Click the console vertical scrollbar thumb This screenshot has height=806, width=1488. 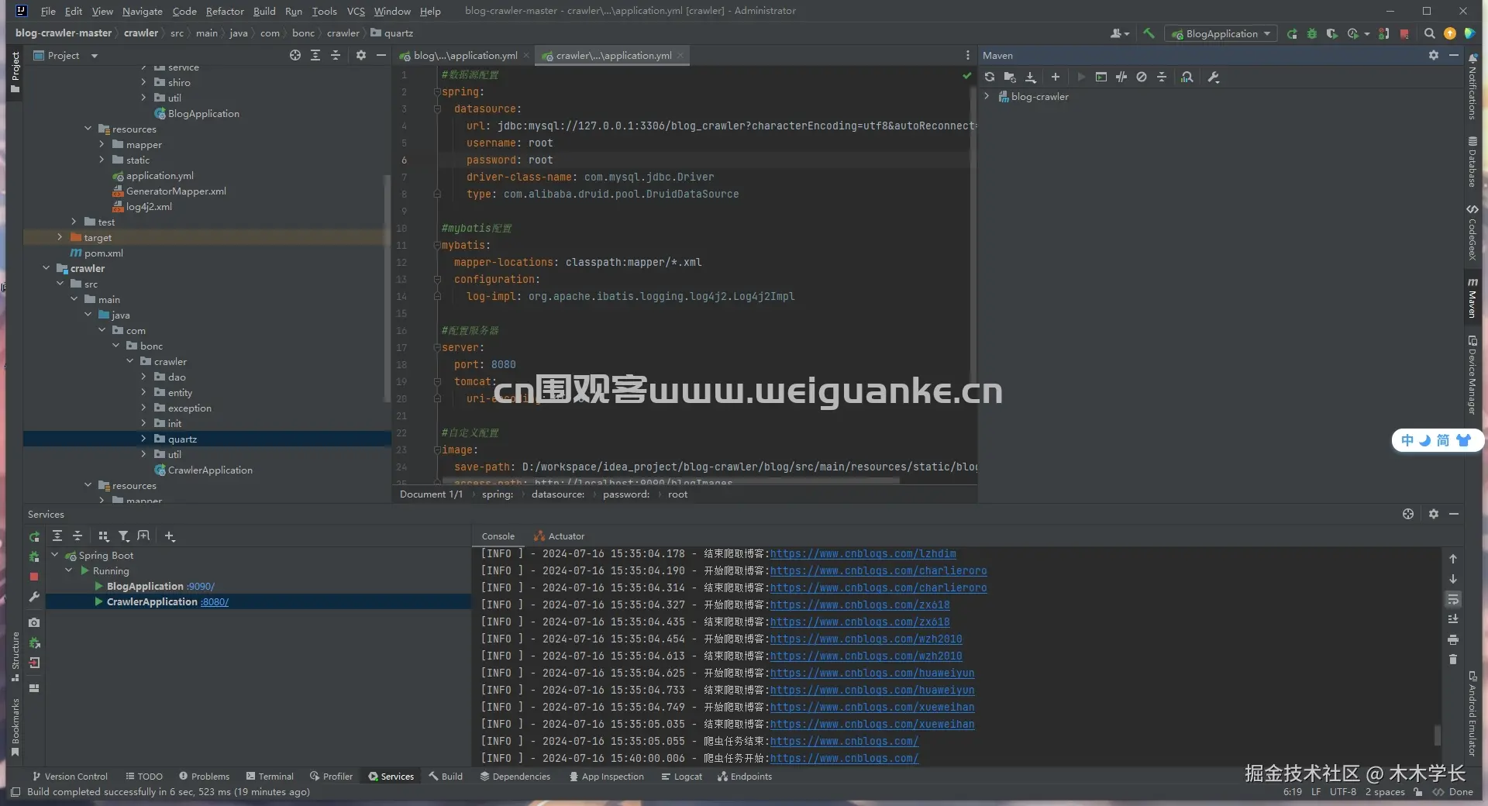click(x=1437, y=734)
